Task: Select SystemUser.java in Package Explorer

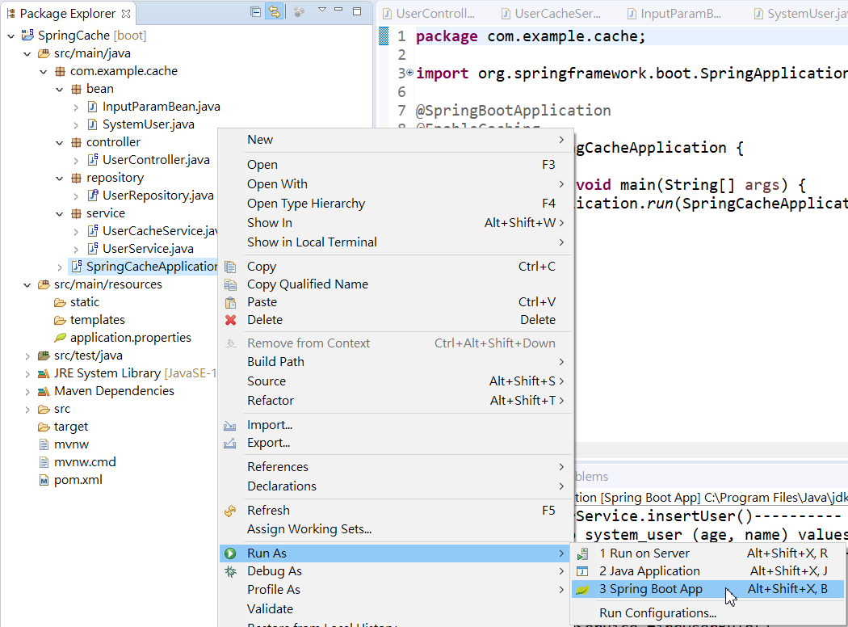Action: click(x=148, y=124)
